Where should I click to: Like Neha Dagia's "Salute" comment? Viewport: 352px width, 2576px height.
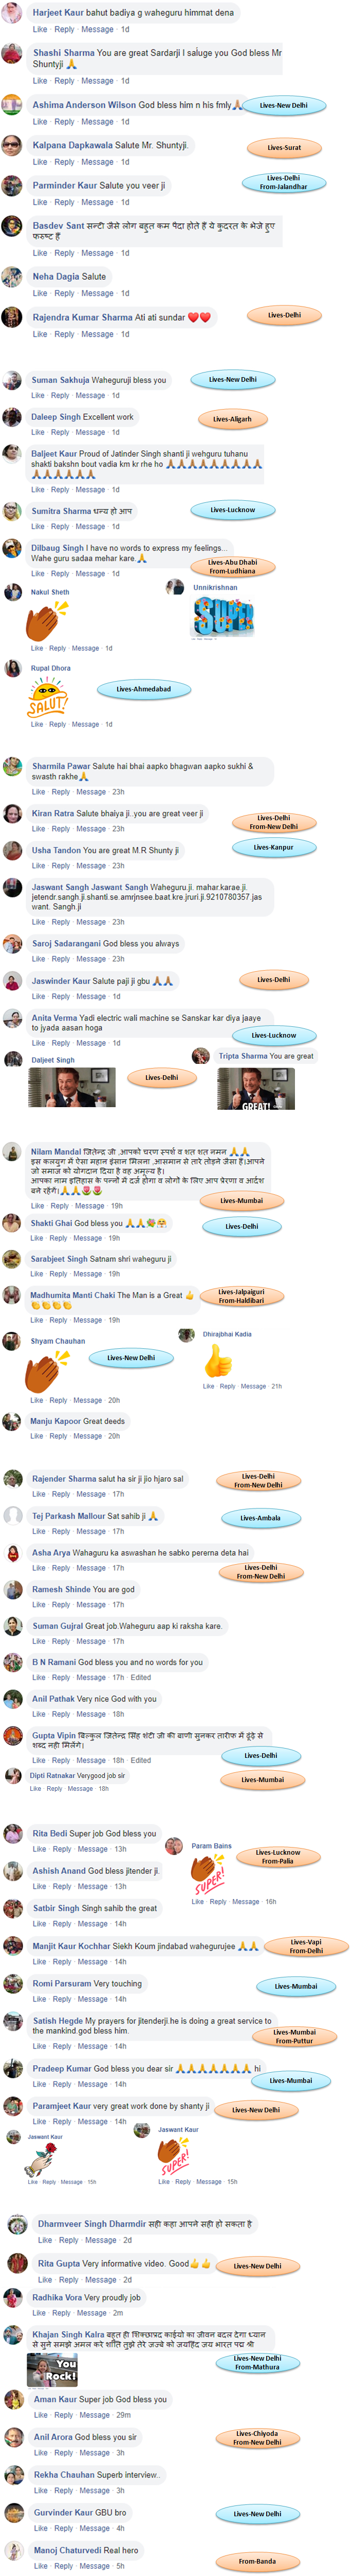click(40, 293)
